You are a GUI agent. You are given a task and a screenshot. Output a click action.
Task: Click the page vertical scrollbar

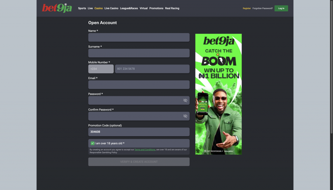[331, 67]
